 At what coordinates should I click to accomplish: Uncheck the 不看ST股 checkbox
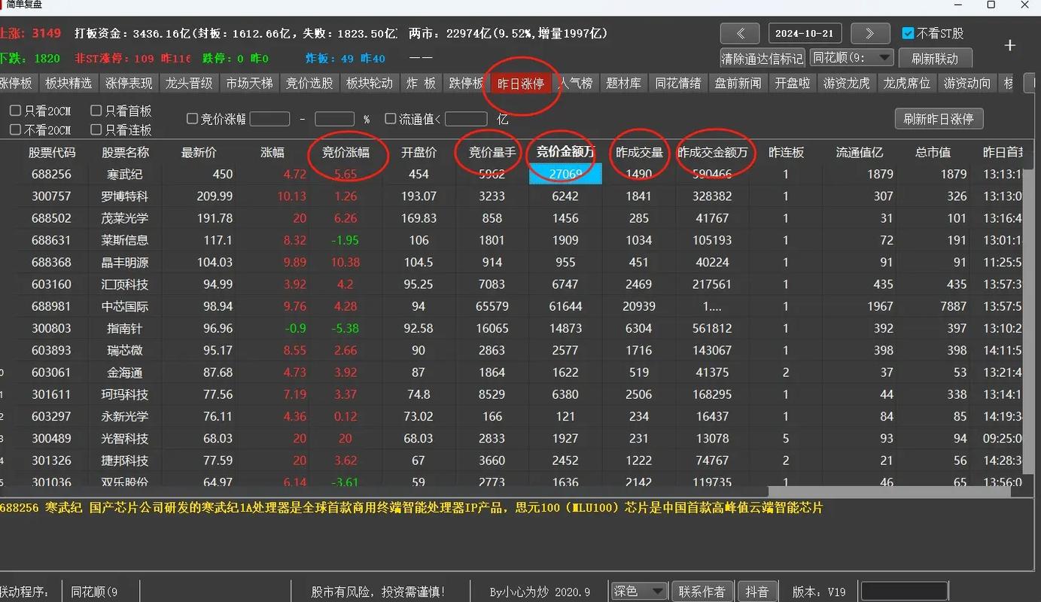(x=908, y=33)
